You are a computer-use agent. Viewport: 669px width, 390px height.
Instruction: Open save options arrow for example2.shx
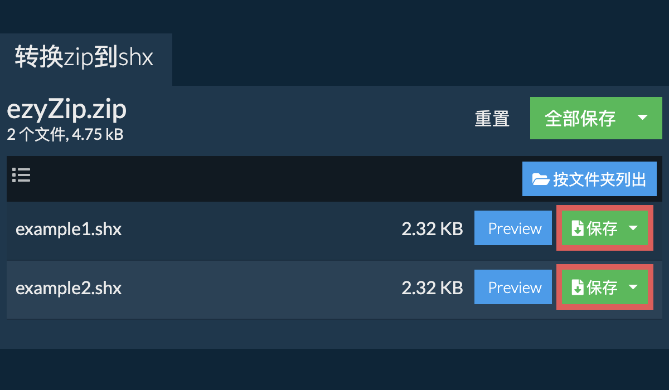coord(633,287)
